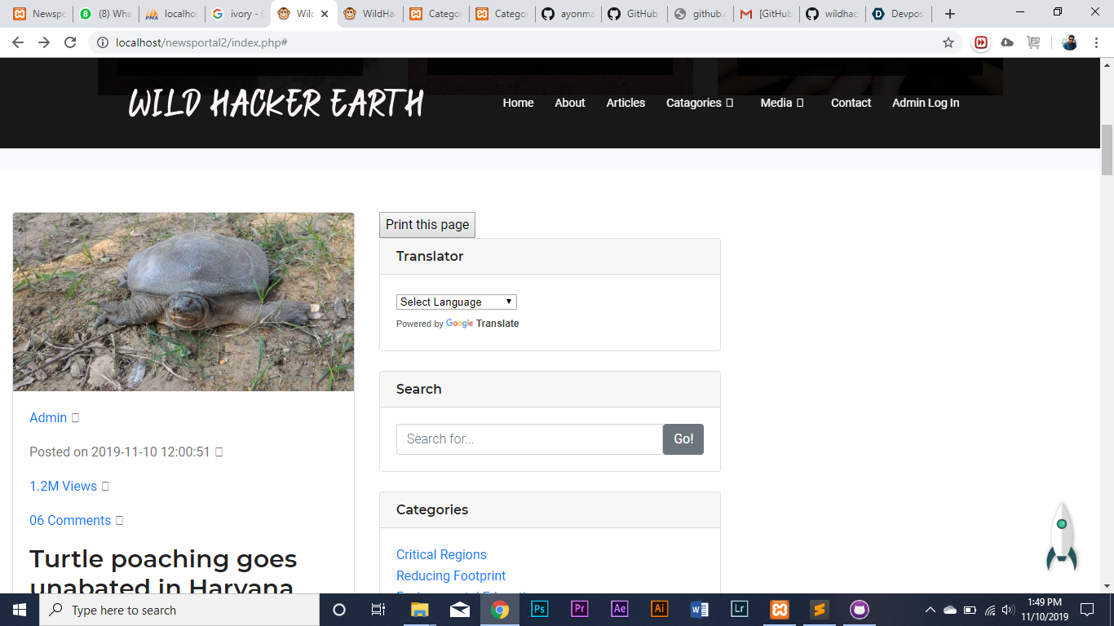Open Sublime Text from the taskbar

tap(820, 610)
